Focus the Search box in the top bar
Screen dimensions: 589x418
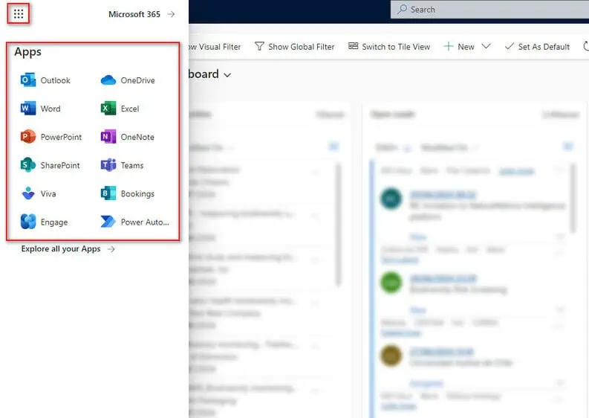click(489, 10)
